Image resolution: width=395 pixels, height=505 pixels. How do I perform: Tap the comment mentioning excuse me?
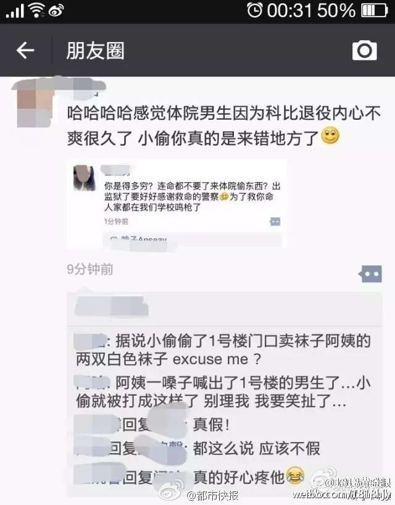223,350
